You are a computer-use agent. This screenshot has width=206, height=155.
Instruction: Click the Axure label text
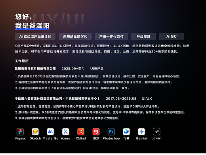[66, 138]
